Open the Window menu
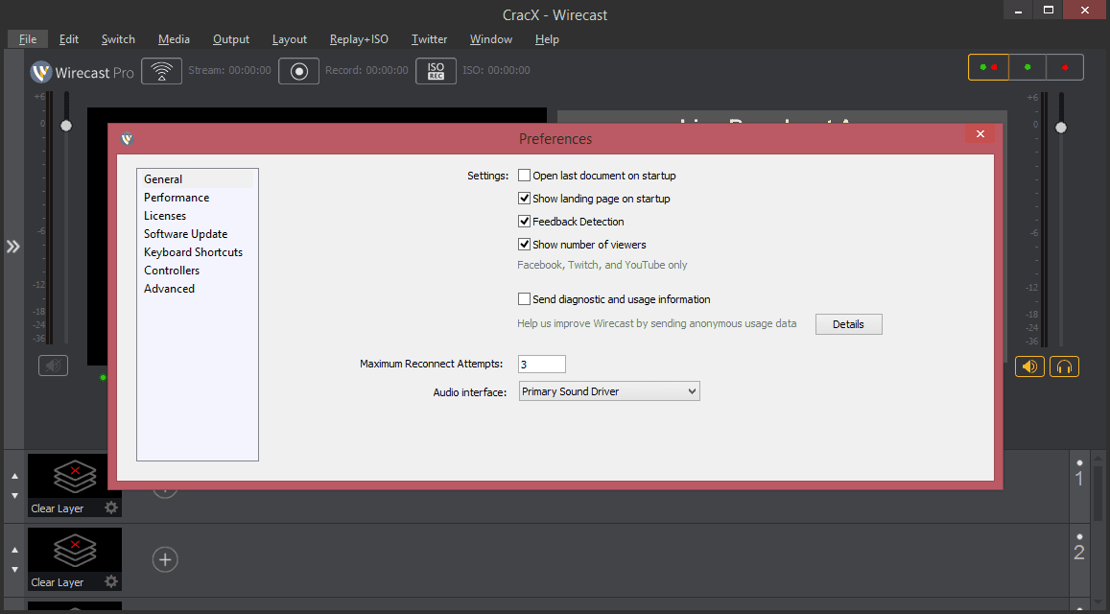This screenshot has height=614, width=1110. pos(491,39)
